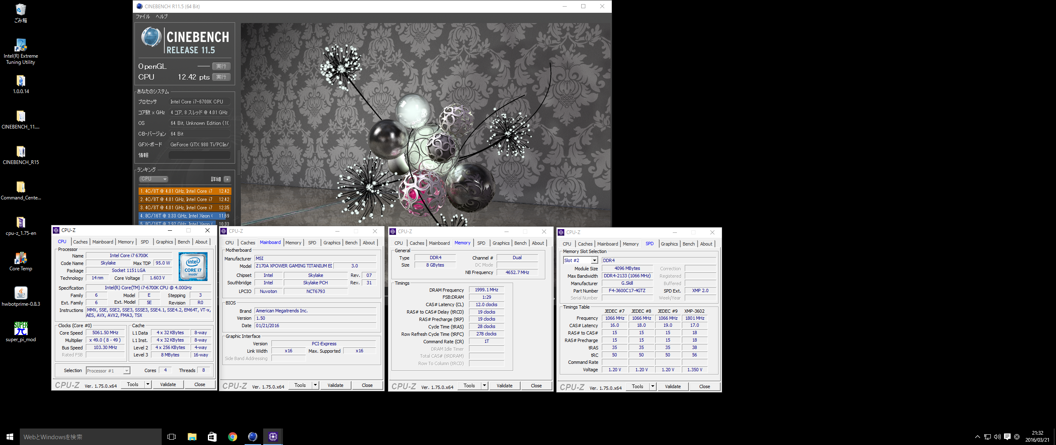Image resolution: width=1056 pixels, height=445 pixels.
Task: Switch to Bench tab in first CPU-Z window
Action: pos(184,242)
